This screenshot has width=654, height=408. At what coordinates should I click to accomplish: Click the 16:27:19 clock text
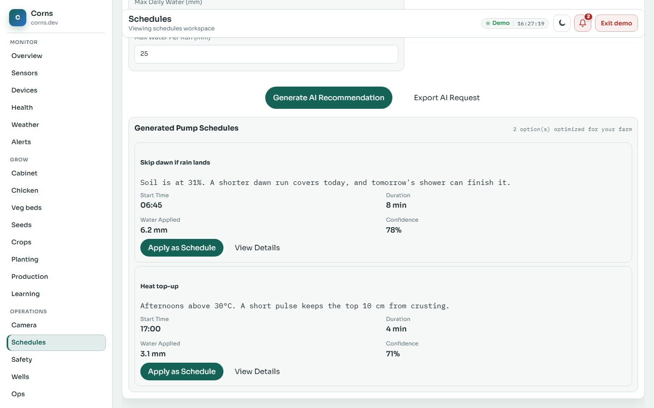(530, 24)
